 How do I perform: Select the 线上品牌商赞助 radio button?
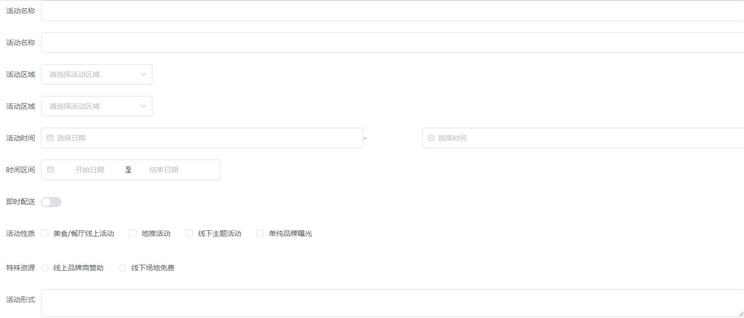[x=45, y=268]
